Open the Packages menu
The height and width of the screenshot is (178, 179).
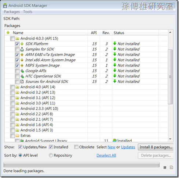pos(12,12)
